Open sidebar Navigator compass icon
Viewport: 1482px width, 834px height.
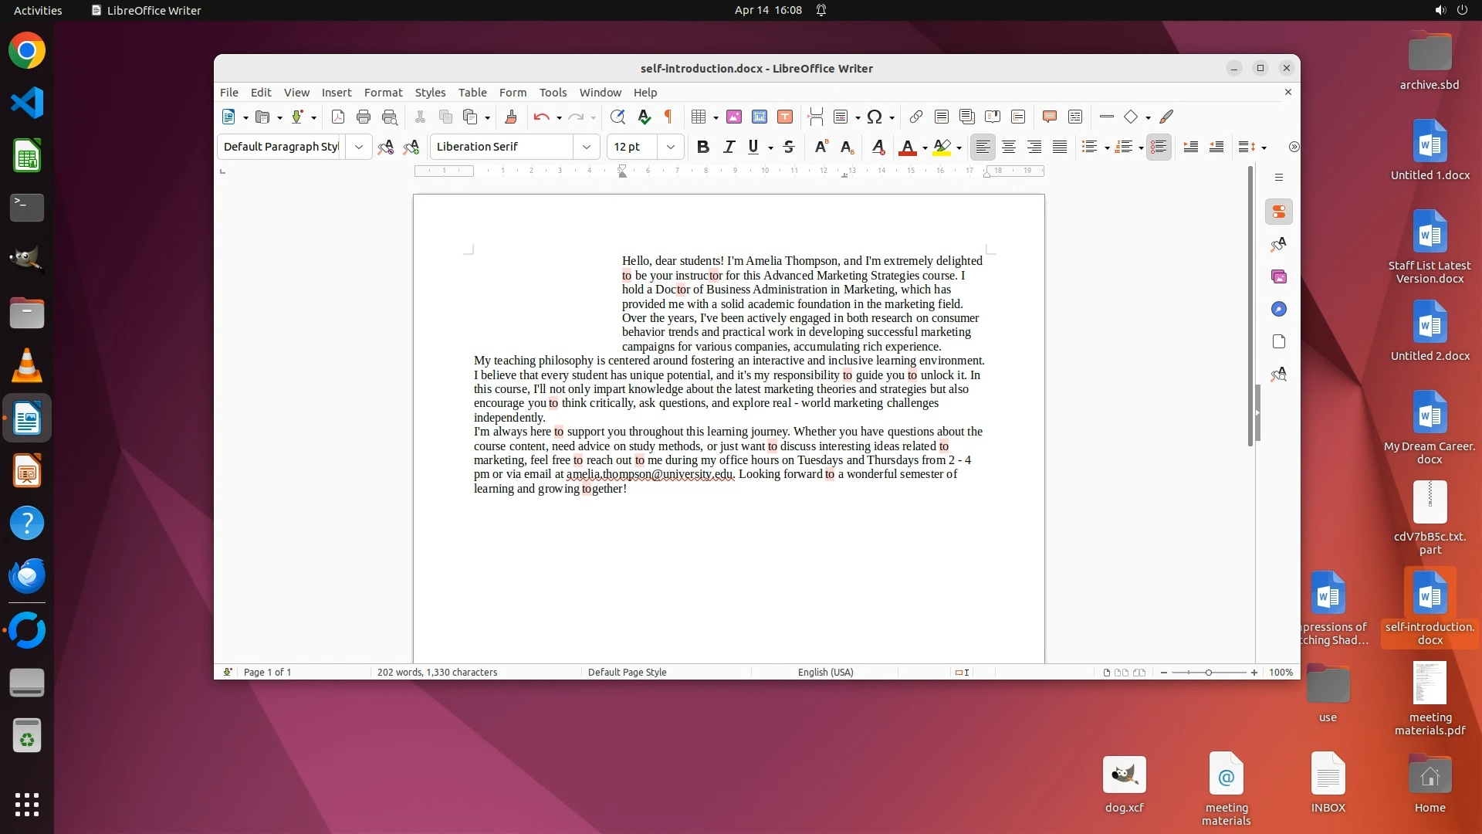(1279, 309)
